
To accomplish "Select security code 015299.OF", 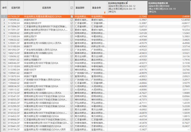I will point(14,106).
